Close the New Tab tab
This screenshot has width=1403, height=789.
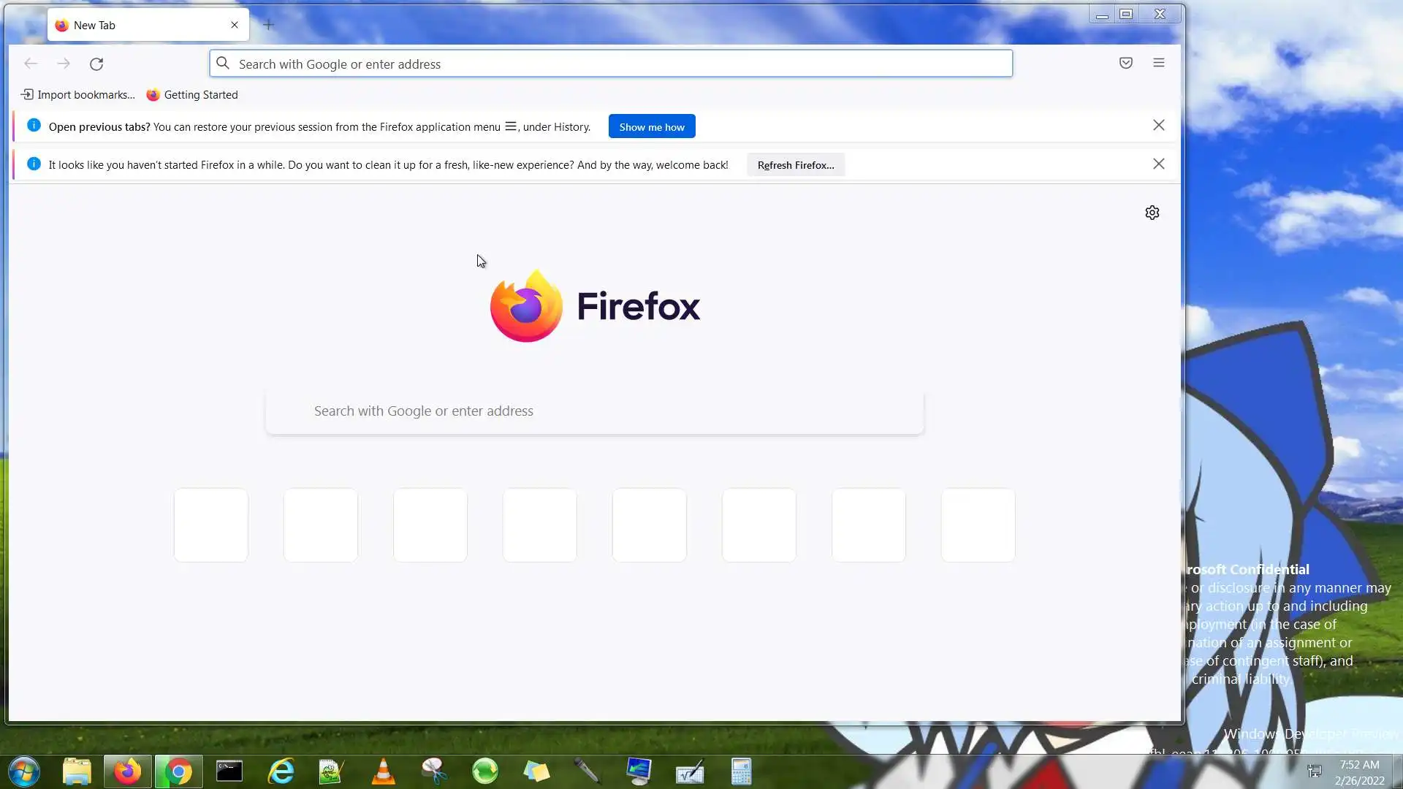coord(235,25)
